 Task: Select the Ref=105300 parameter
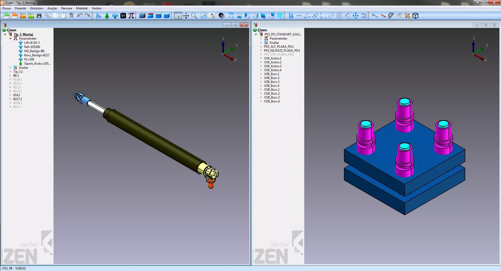point(32,47)
